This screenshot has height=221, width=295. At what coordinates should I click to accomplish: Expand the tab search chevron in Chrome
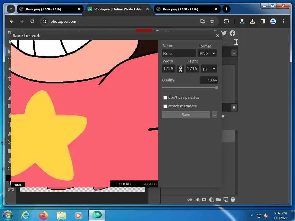[11, 9]
